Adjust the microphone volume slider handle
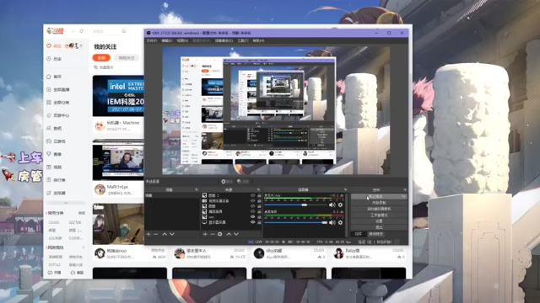This screenshot has width=540, height=303. [304, 205]
